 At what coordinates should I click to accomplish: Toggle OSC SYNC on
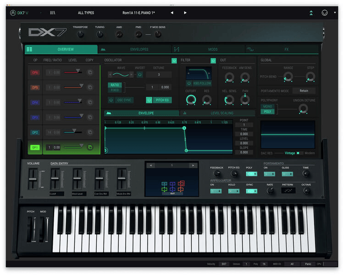point(111,100)
